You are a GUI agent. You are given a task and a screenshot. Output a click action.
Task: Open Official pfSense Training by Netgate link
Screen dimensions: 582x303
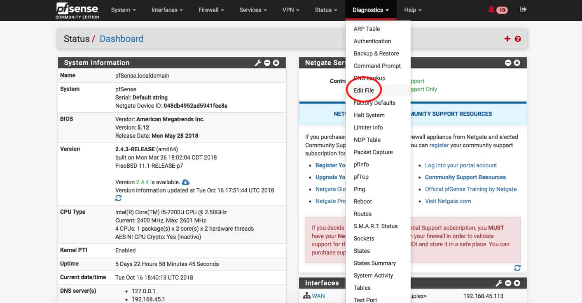coord(471,189)
